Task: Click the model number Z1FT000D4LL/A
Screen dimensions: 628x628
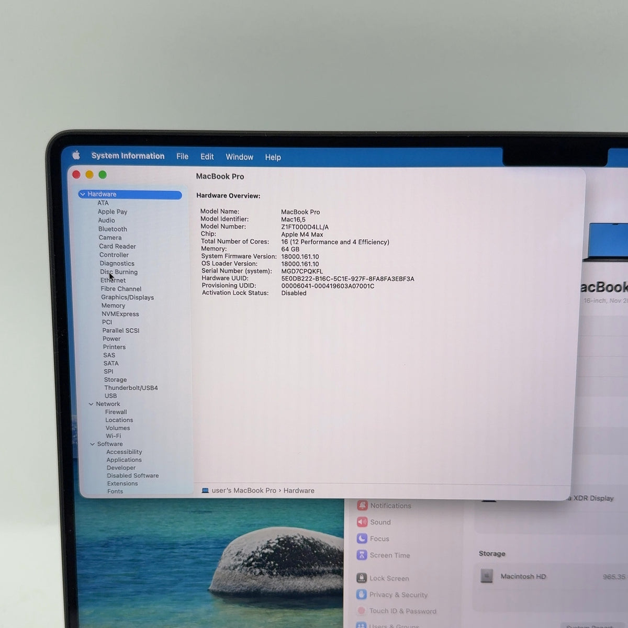Action: click(305, 227)
